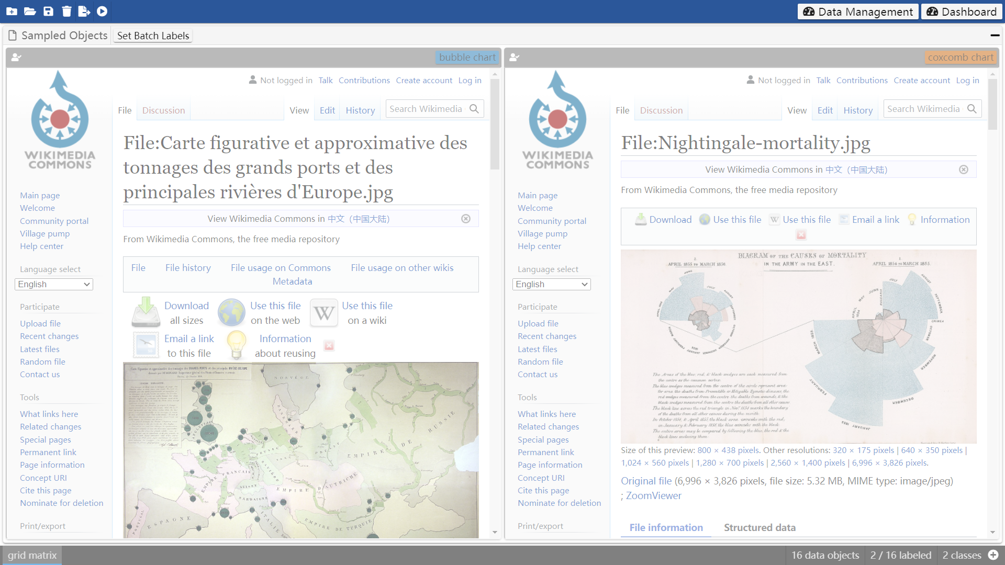Image resolution: width=1005 pixels, height=565 pixels.
Task: Click red close icon beside Information left card
Action: point(329,345)
